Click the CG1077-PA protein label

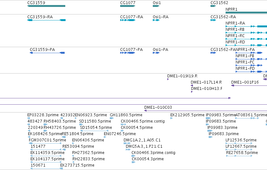coord(131,50)
